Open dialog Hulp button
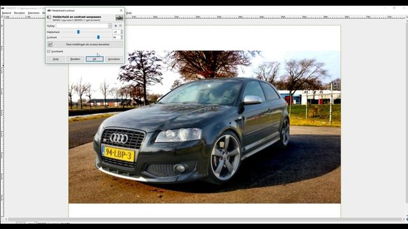This screenshot has width=408, height=229. [55, 59]
